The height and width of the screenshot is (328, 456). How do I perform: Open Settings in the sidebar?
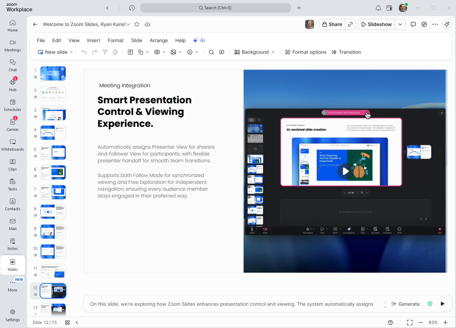13,315
